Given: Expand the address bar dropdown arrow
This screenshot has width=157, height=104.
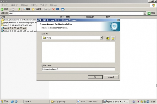Looking at the screenshot, I should click(145, 13).
